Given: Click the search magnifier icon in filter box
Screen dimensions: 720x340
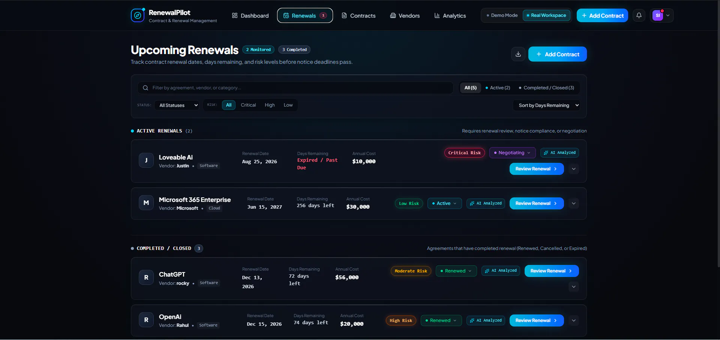Looking at the screenshot, I should (x=145, y=88).
